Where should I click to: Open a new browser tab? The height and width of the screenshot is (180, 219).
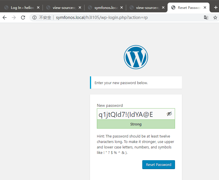(x=216, y=7)
